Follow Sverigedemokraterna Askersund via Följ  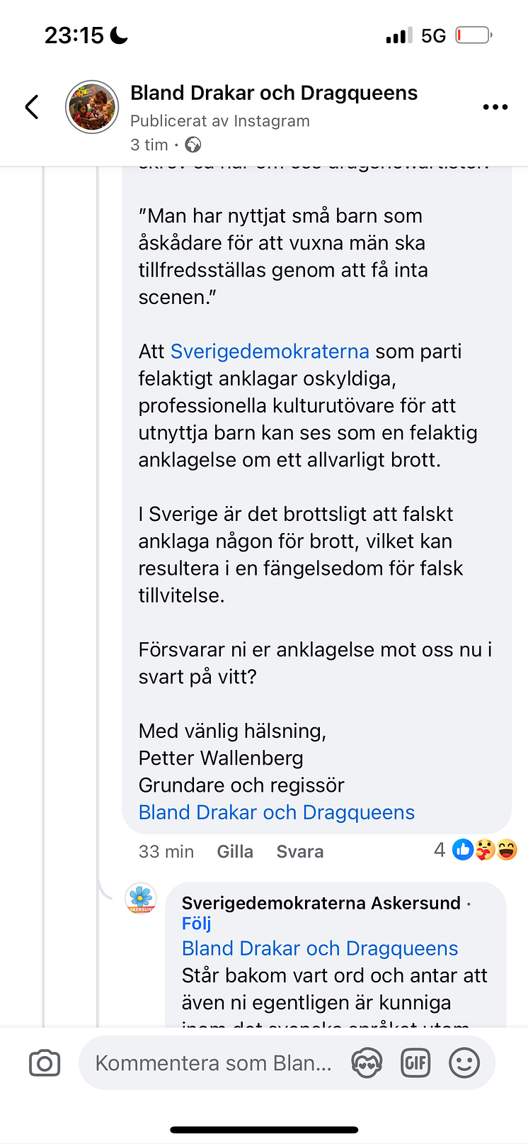tap(197, 924)
